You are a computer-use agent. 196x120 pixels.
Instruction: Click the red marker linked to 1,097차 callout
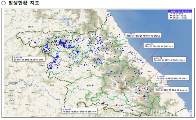pyautogui.click(x=140, y=87)
